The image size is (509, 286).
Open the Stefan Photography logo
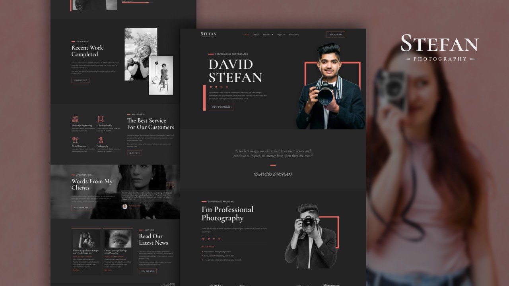(x=208, y=35)
